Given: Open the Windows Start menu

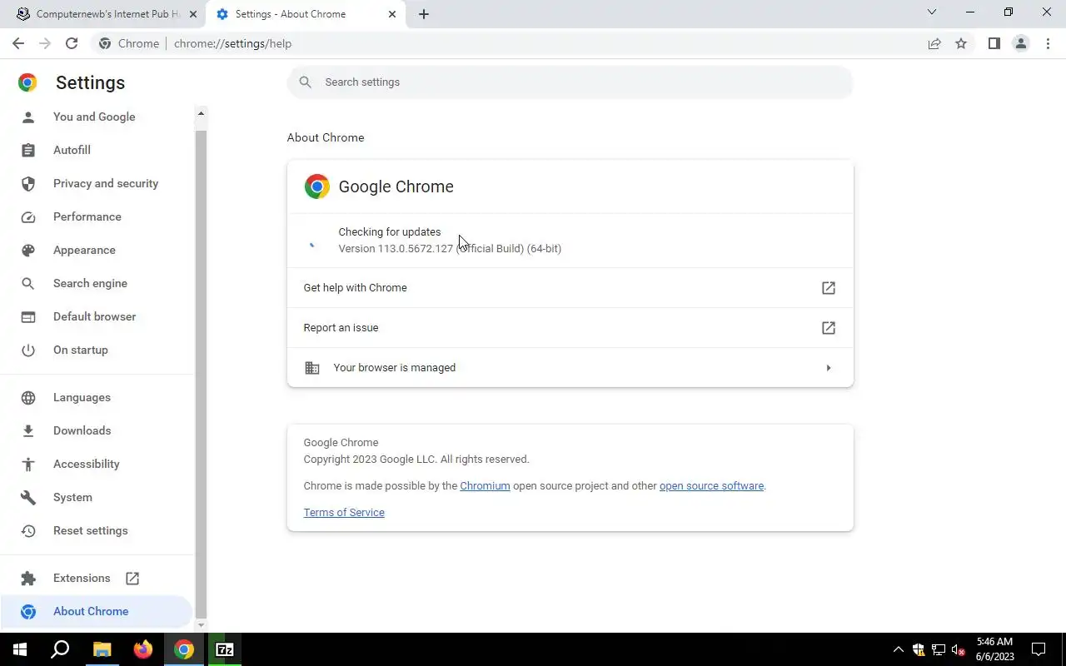Looking at the screenshot, I should (x=20, y=649).
